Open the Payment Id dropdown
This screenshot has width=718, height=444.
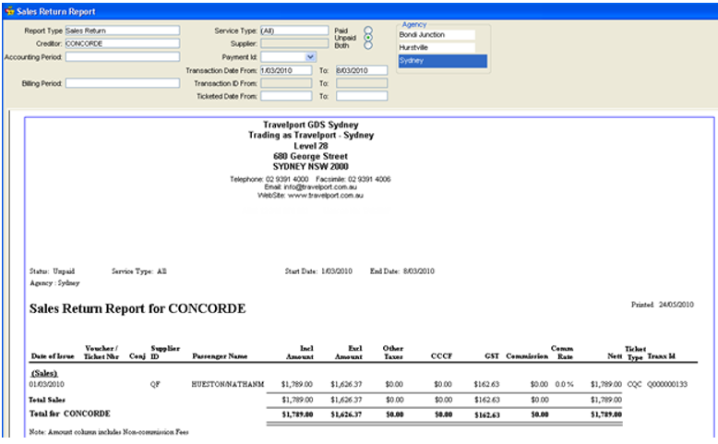(310, 57)
